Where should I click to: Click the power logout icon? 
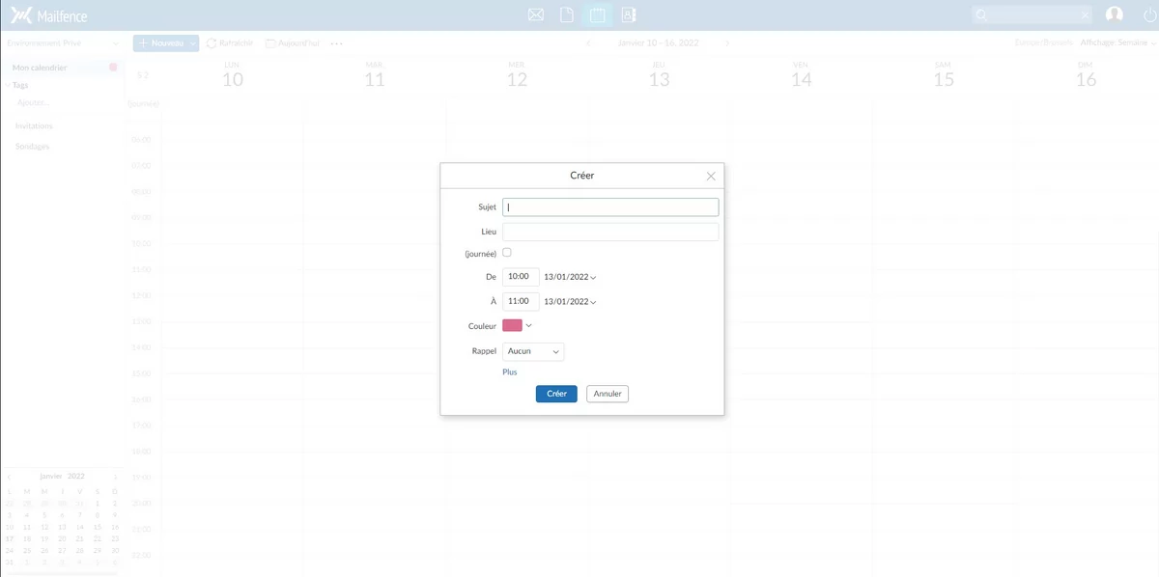1149,14
